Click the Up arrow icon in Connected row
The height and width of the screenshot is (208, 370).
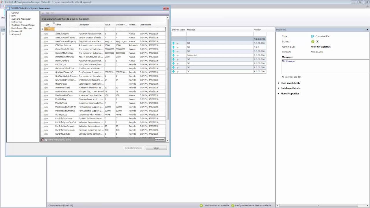click(x=173, y=55)
